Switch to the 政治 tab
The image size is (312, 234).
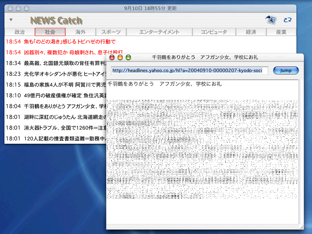click(20, 32)
